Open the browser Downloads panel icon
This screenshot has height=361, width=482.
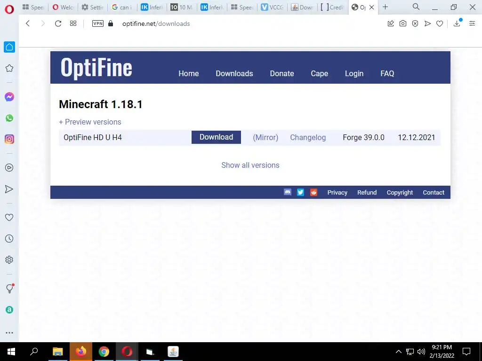(457, 23)
